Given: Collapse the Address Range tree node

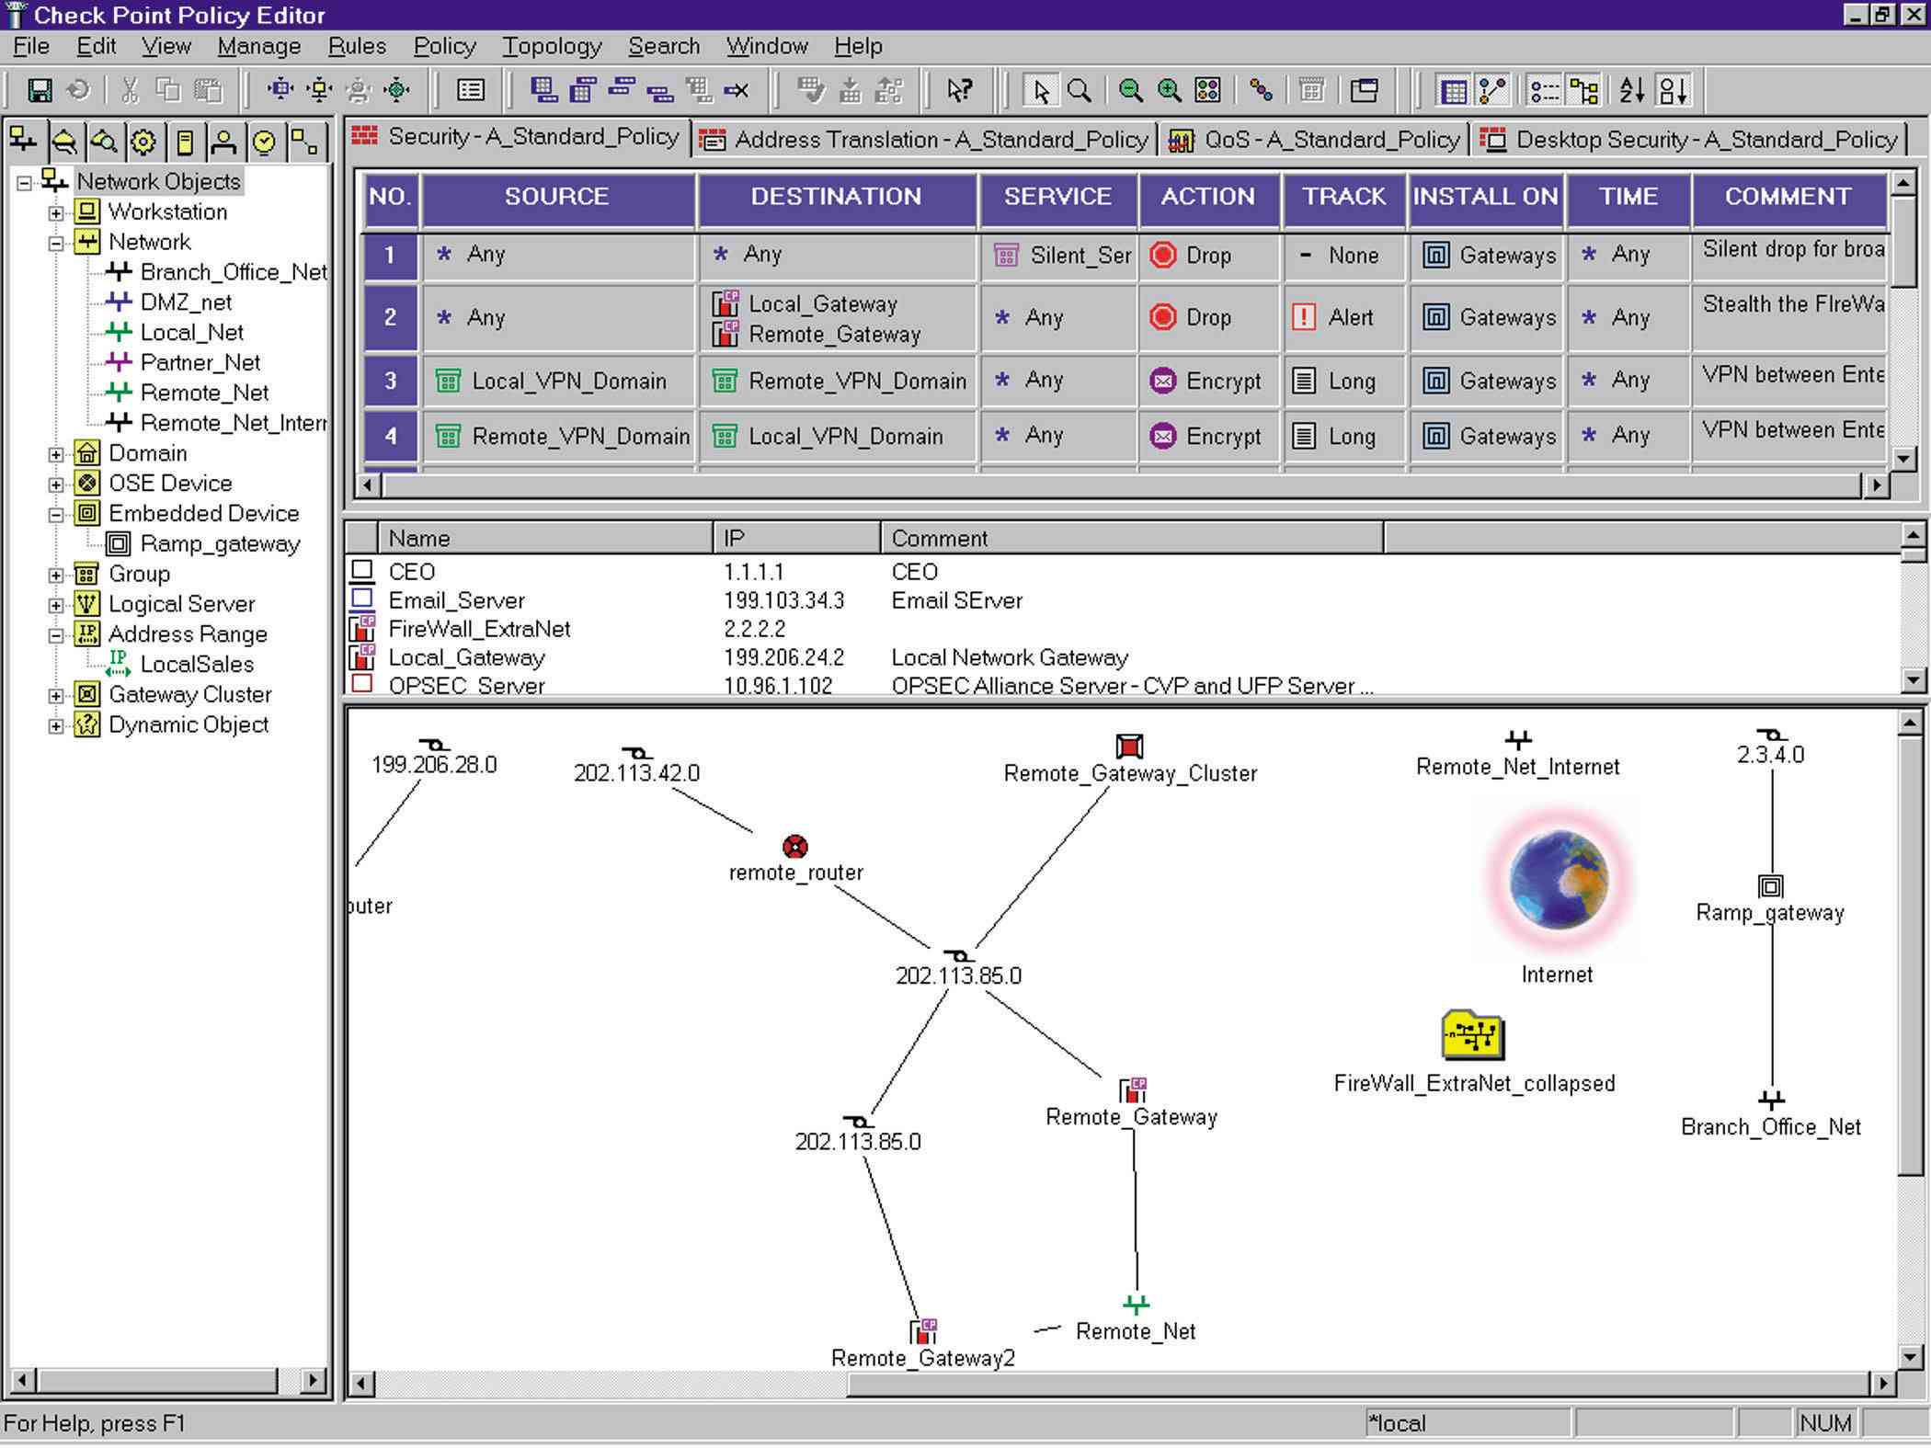Looking at the screenshot, I should [56, 635].
